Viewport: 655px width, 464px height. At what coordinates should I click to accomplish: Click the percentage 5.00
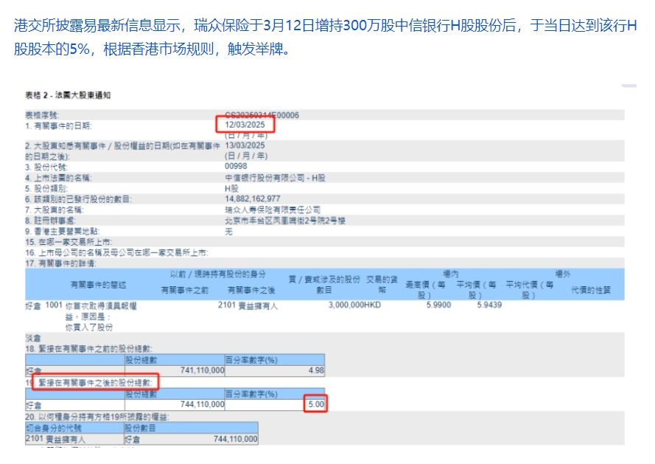click(x=316, y=404)
